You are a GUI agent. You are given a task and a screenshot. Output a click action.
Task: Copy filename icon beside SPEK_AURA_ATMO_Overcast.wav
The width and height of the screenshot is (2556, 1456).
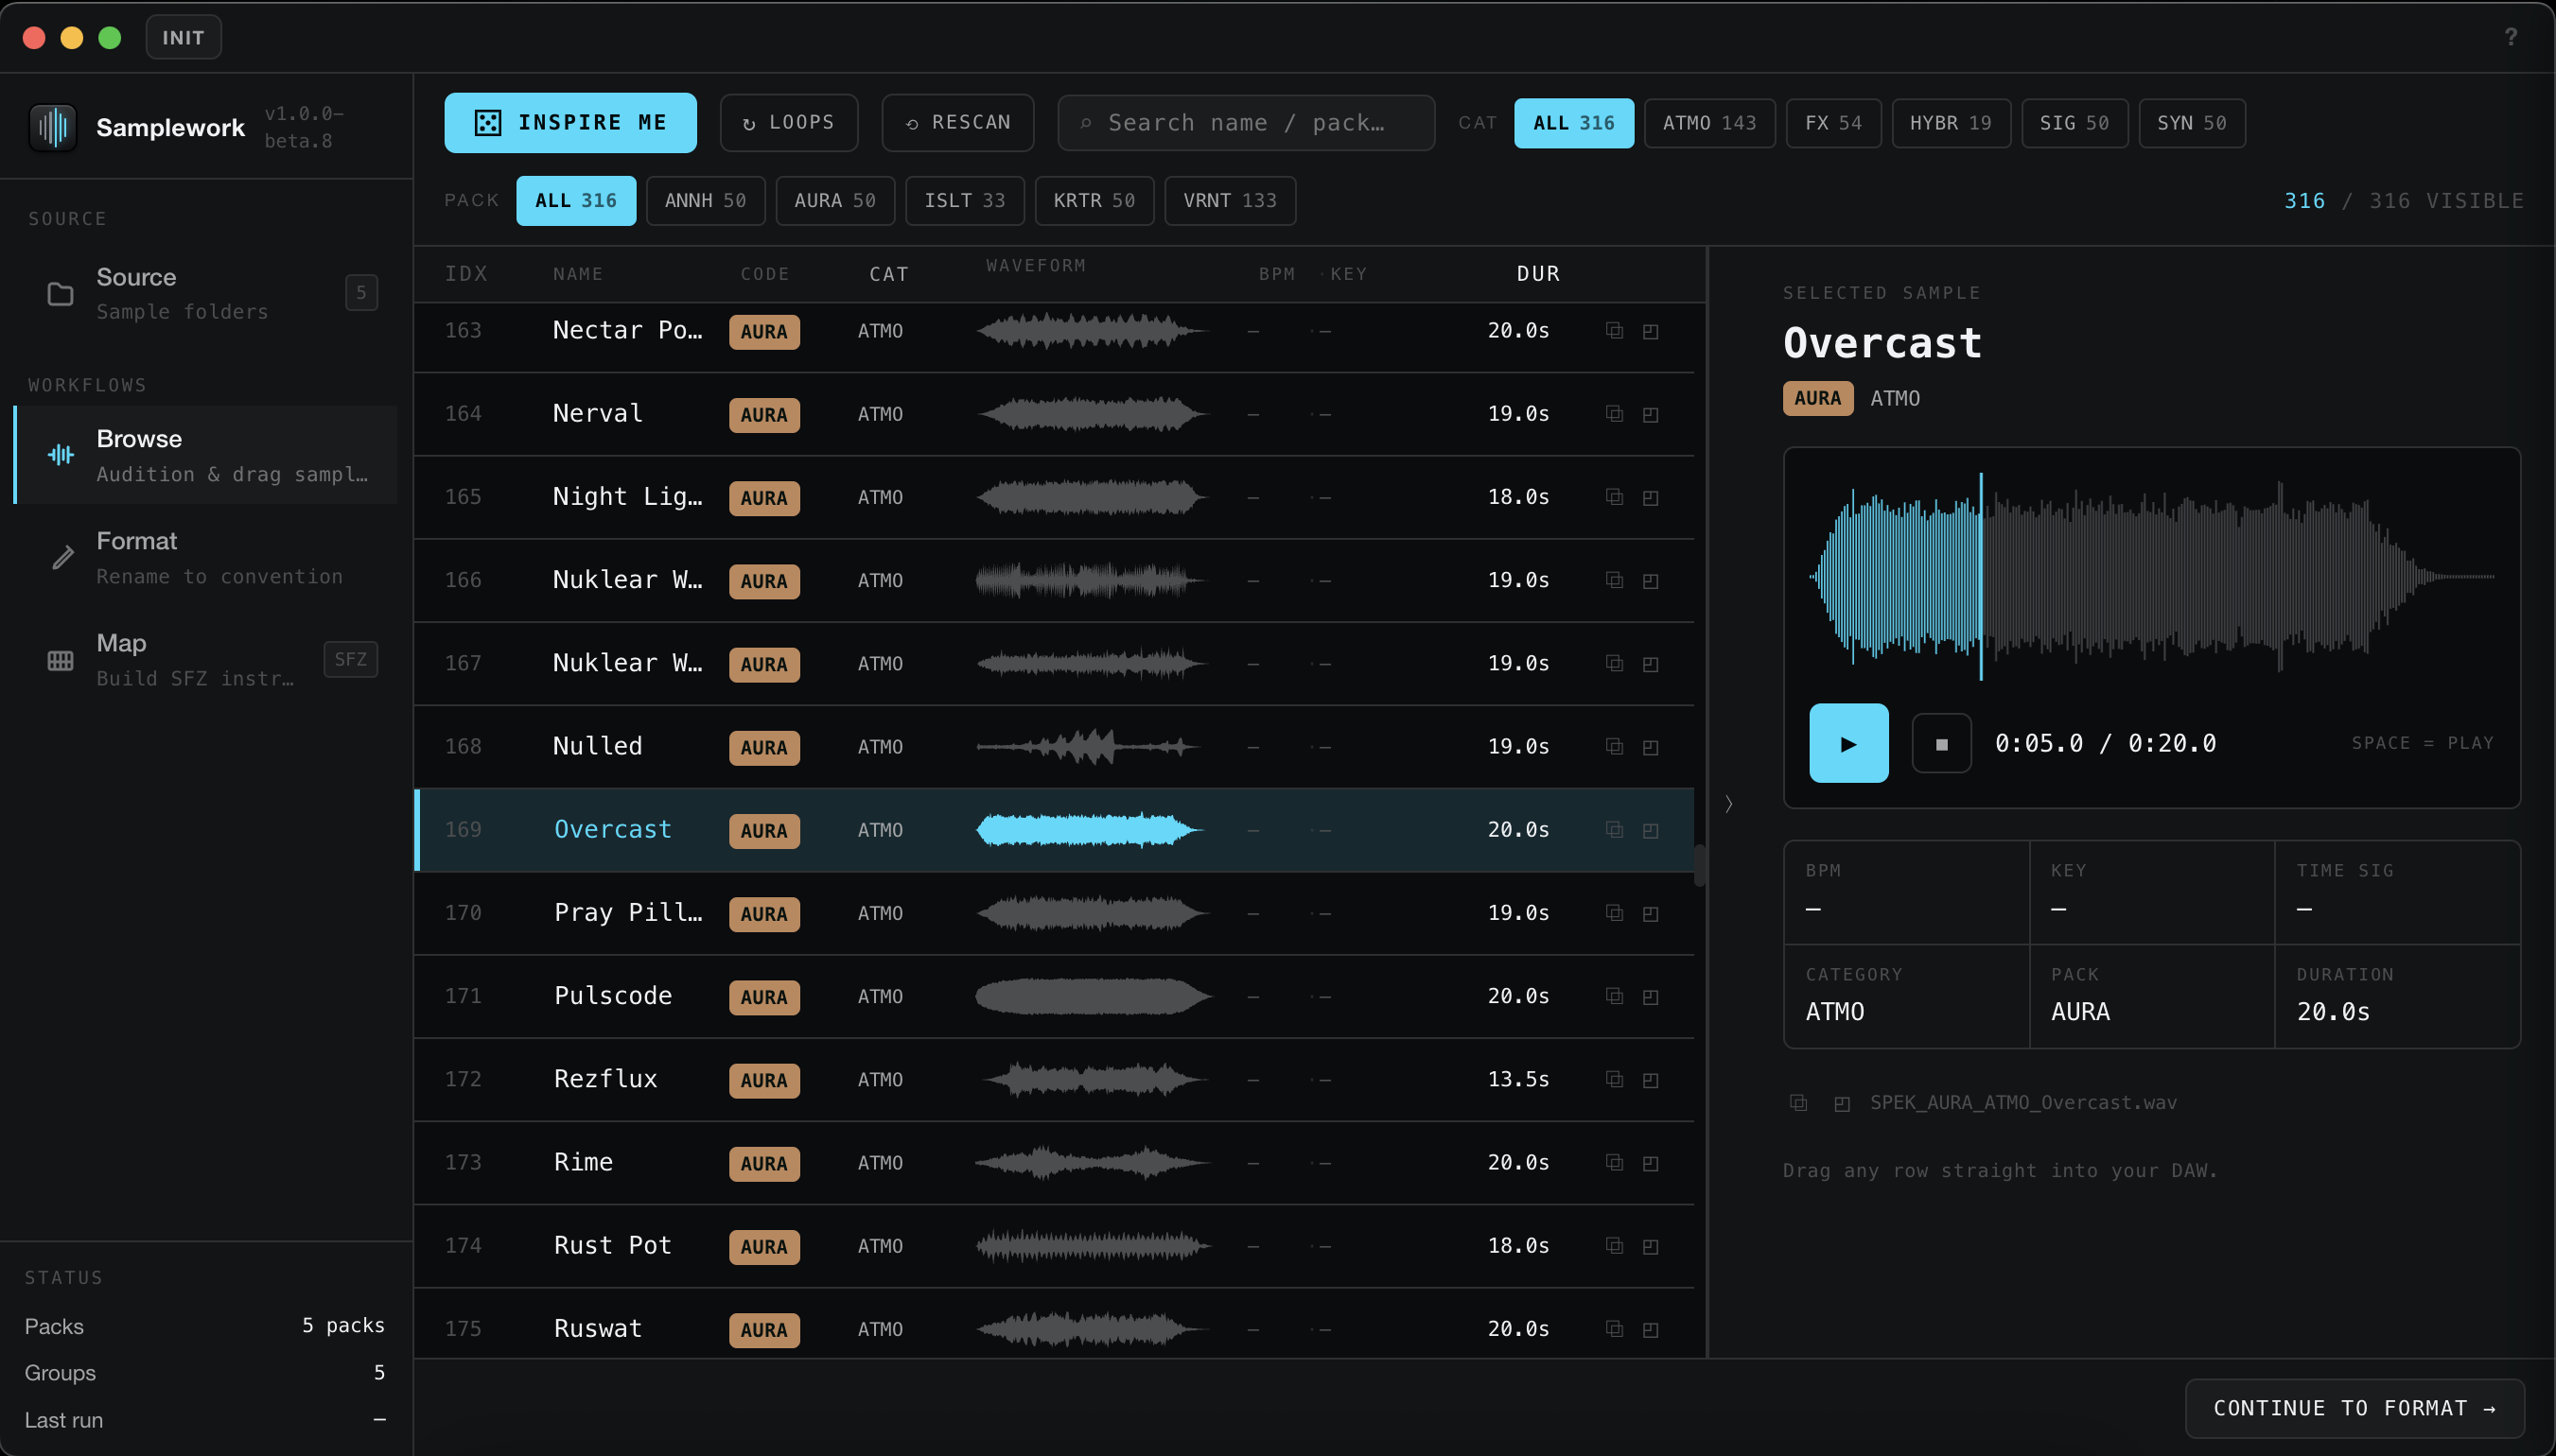pyautogui.click(x=1797, y=1102)
